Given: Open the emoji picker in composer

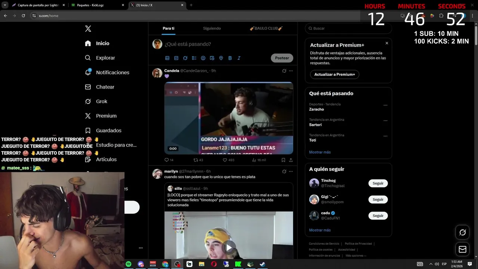Looking at the screenshot, I should 203,58.
